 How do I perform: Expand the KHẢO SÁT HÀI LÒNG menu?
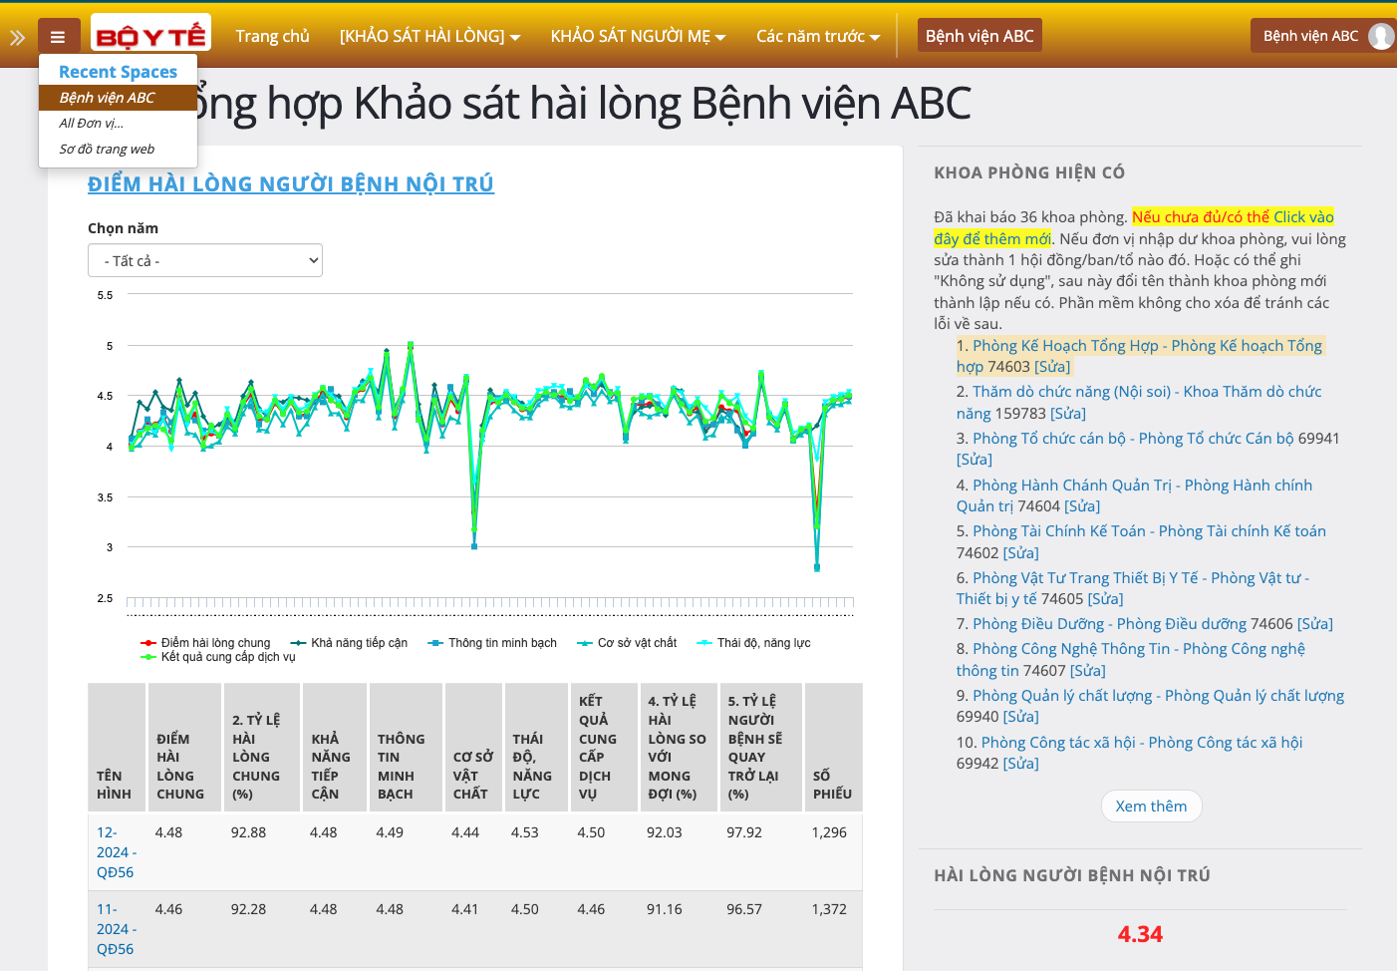click(429, 36)
